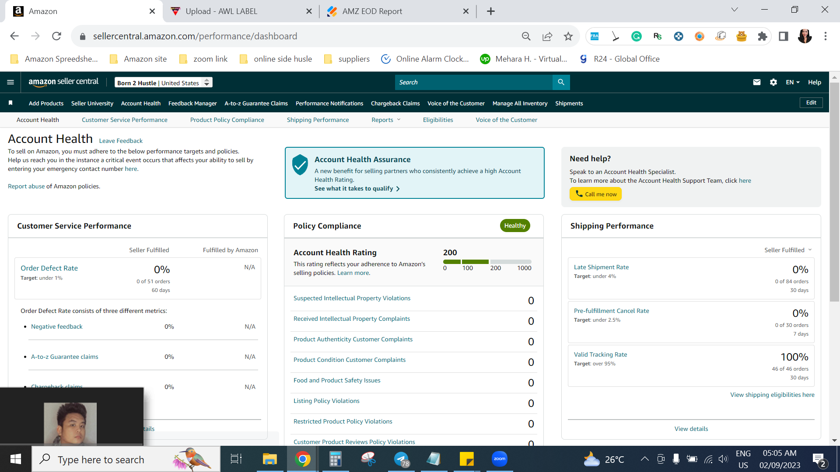Open the Help link in the header
Viewport: 840px width, 472px height.
pyautogui.click(x=814, y=82)
